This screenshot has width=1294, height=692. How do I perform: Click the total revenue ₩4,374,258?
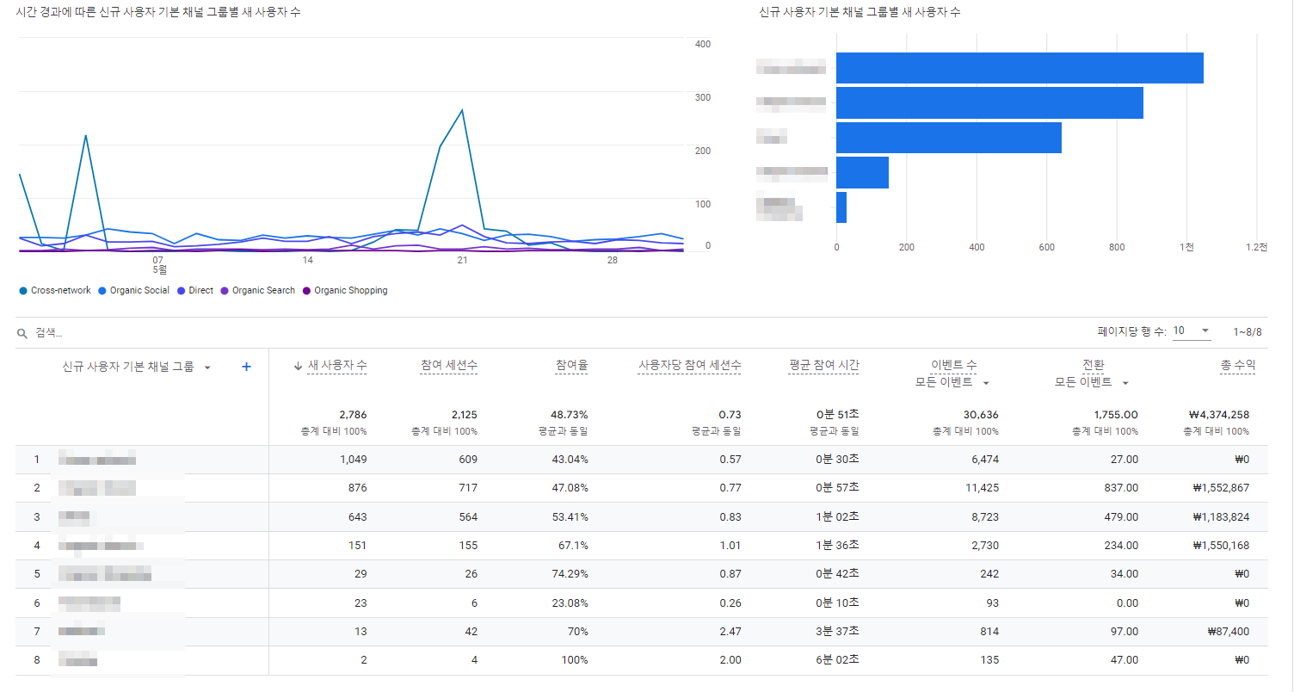pos(1217,415)
